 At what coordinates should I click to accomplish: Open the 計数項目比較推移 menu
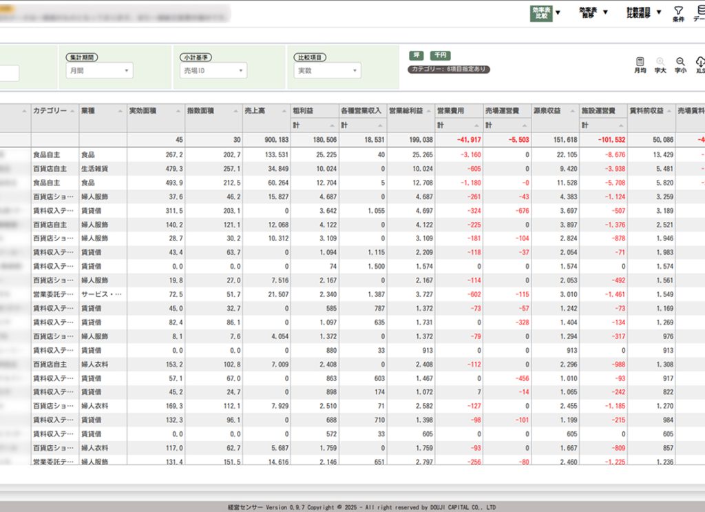[x=643, y=12]
